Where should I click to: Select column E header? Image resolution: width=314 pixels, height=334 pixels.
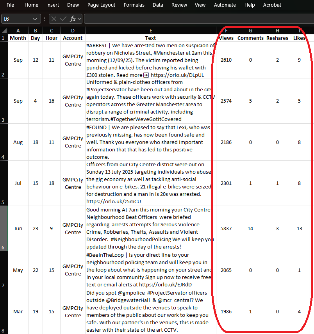pos(150,31)
